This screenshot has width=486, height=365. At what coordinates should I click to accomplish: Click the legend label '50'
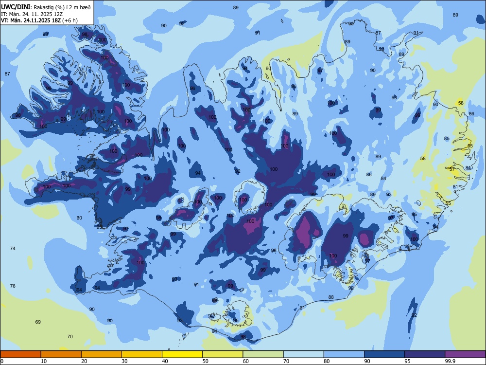(206, 361)
